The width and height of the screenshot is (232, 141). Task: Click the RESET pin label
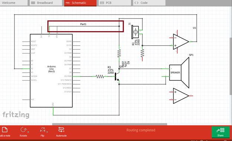pyautogui.click(x=33, y=42)
